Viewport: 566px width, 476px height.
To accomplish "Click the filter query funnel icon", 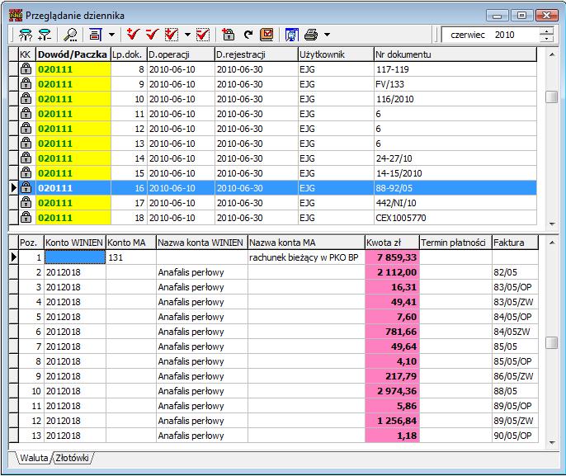I will (26, 35).
